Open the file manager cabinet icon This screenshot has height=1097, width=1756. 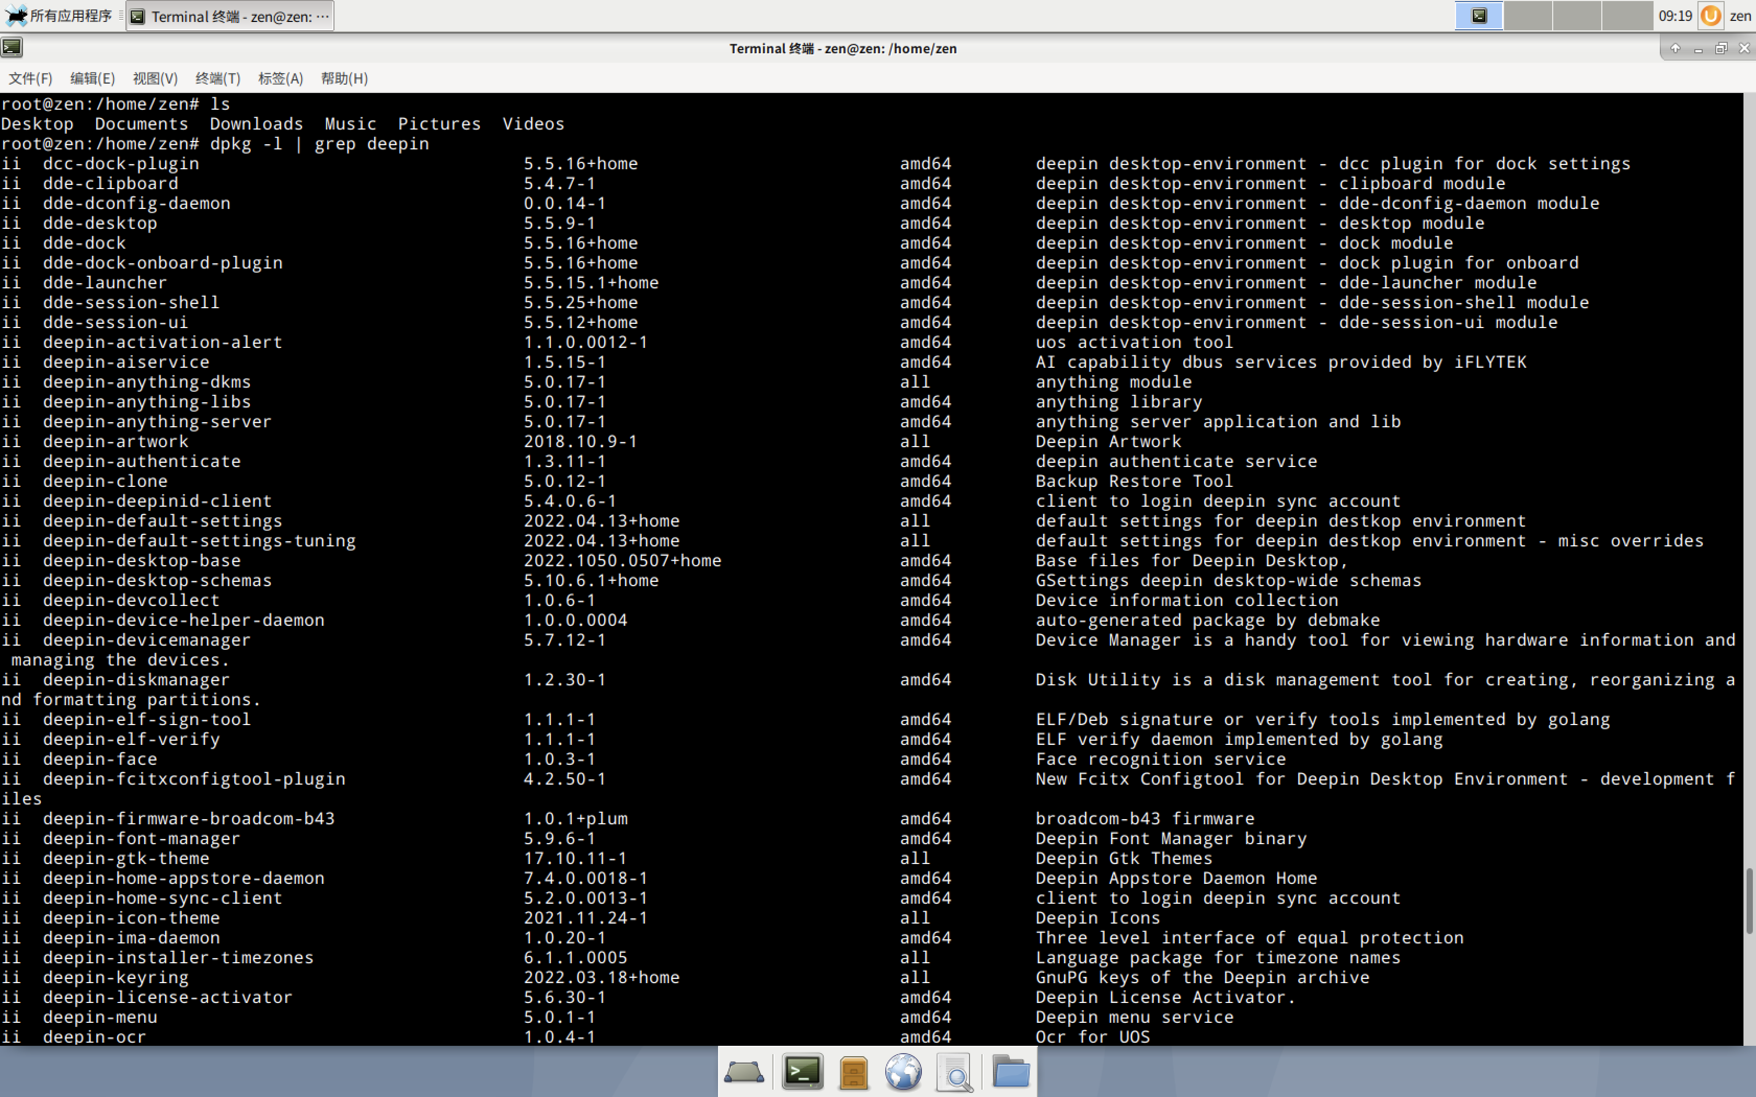click(x=853, y=1071)
